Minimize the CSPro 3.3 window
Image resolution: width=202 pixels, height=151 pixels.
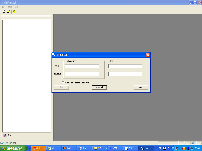[x=191, y=2]
